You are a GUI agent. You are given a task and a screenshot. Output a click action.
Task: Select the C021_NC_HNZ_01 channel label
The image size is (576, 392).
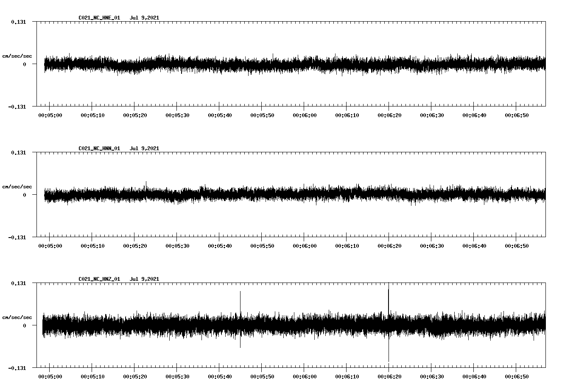pyautogui.click(x=99, y=279)
